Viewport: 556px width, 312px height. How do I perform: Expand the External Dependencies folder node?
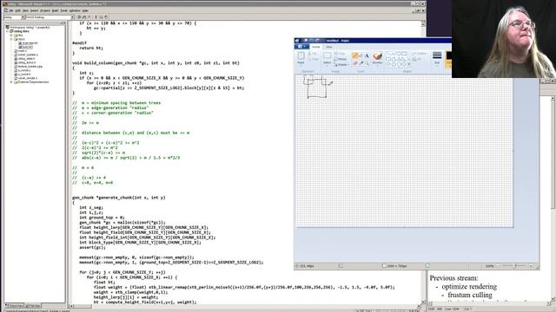(11, 81)
